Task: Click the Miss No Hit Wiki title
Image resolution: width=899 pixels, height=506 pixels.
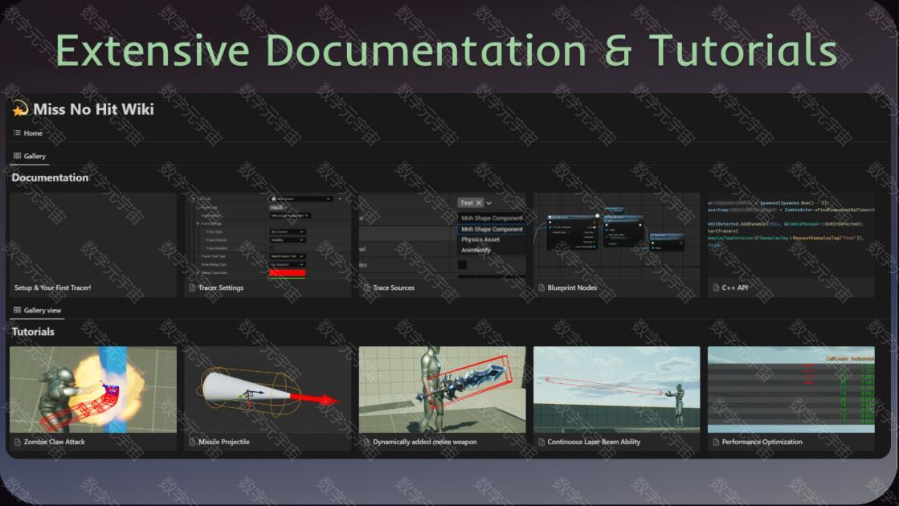Action: (93, 109)
